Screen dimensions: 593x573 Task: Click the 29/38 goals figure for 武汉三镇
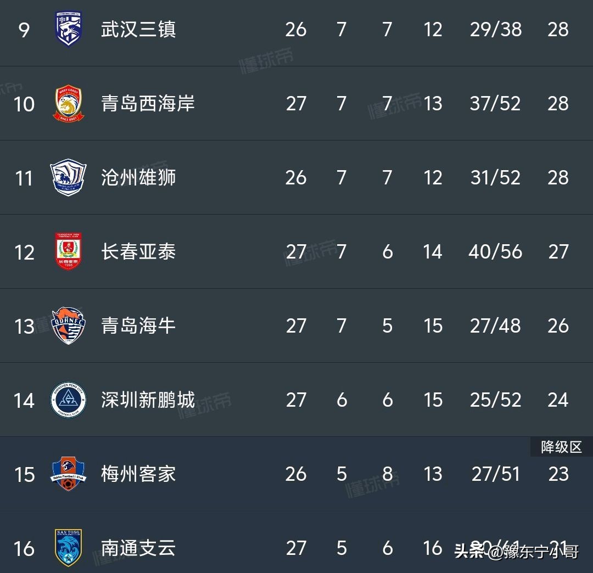click(x=495, y=30)
